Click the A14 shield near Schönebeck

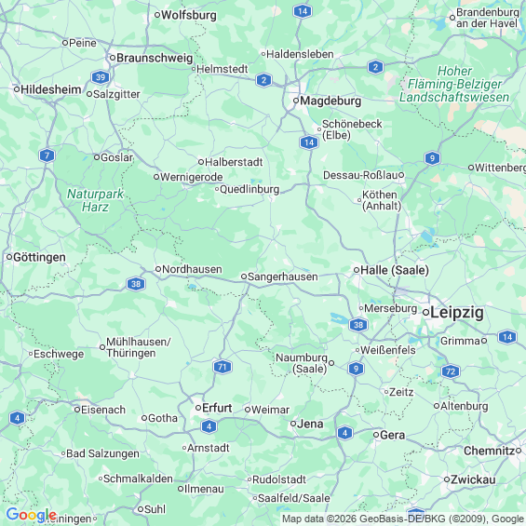[x=309, y=142]
